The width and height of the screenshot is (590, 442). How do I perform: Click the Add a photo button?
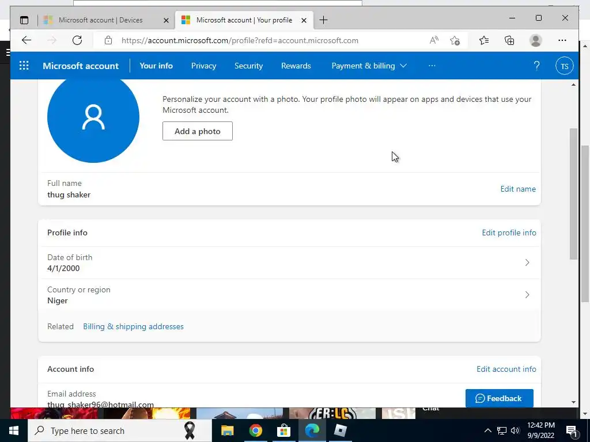198,131
